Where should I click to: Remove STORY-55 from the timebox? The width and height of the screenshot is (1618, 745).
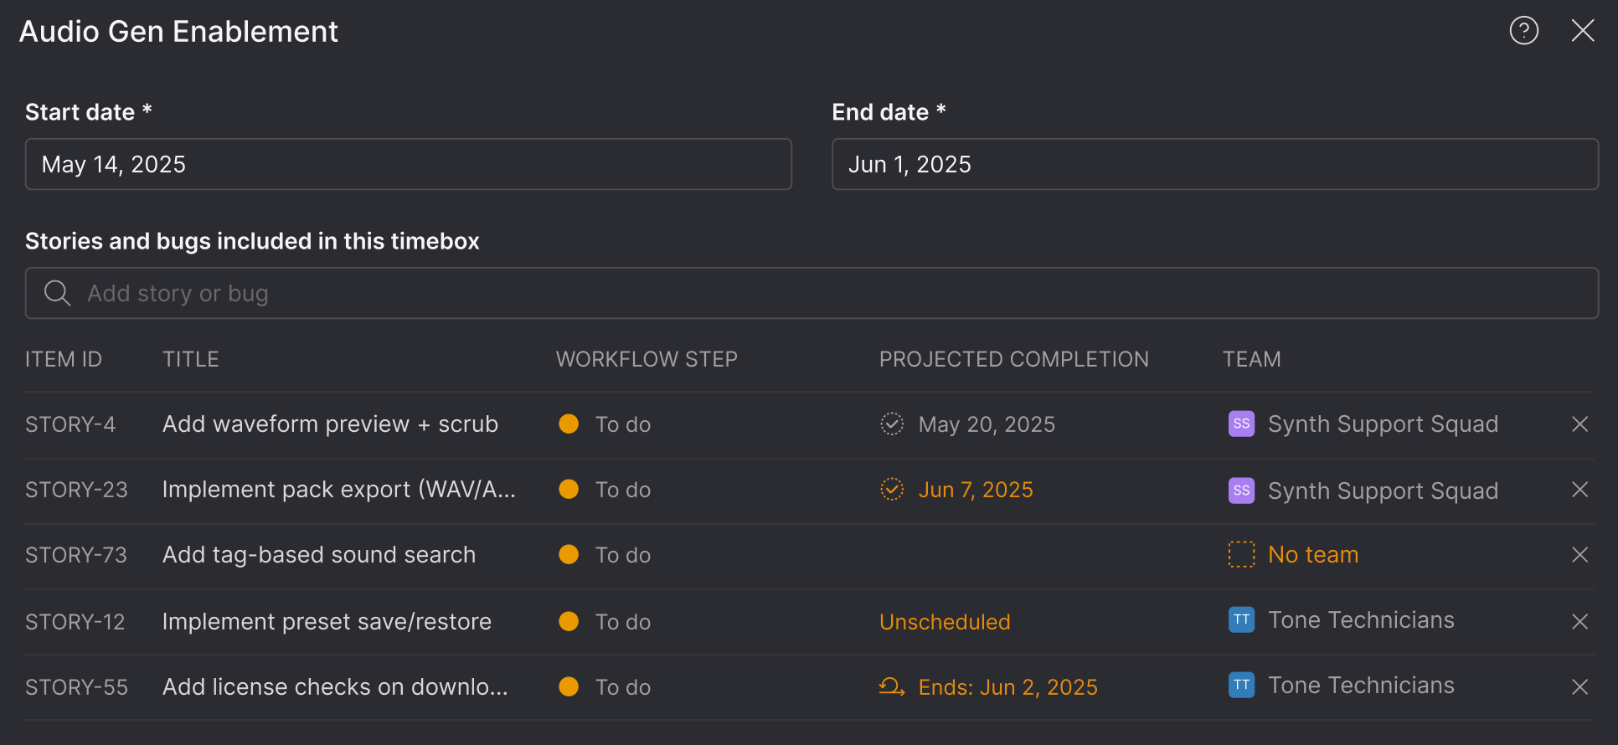pyautogui.click(x=1579, y=687)
